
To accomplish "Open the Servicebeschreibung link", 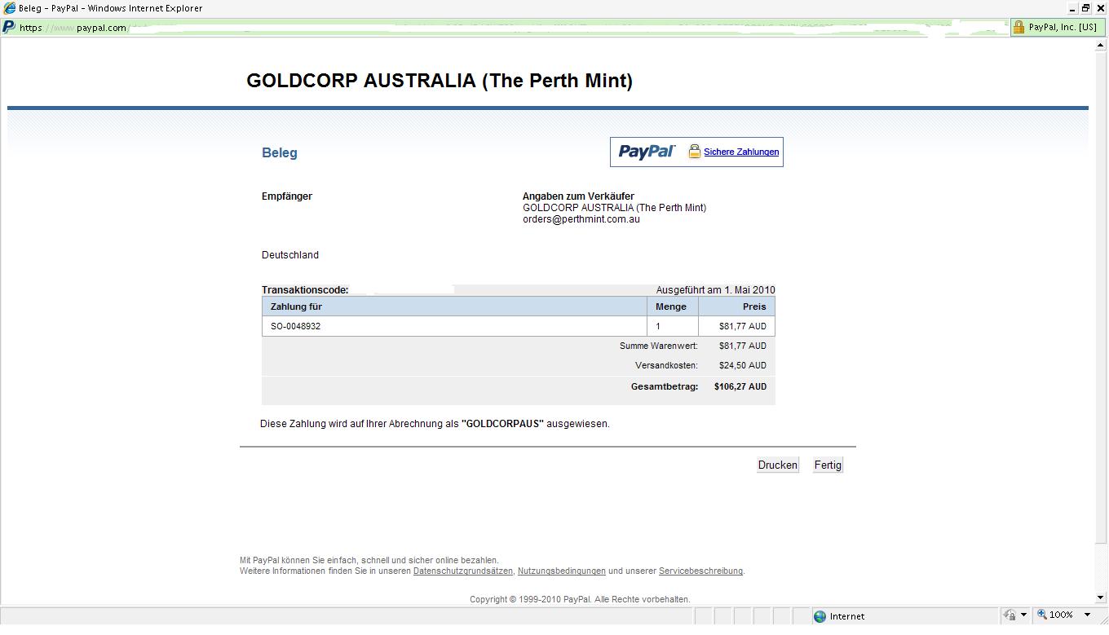I will 700,571.
